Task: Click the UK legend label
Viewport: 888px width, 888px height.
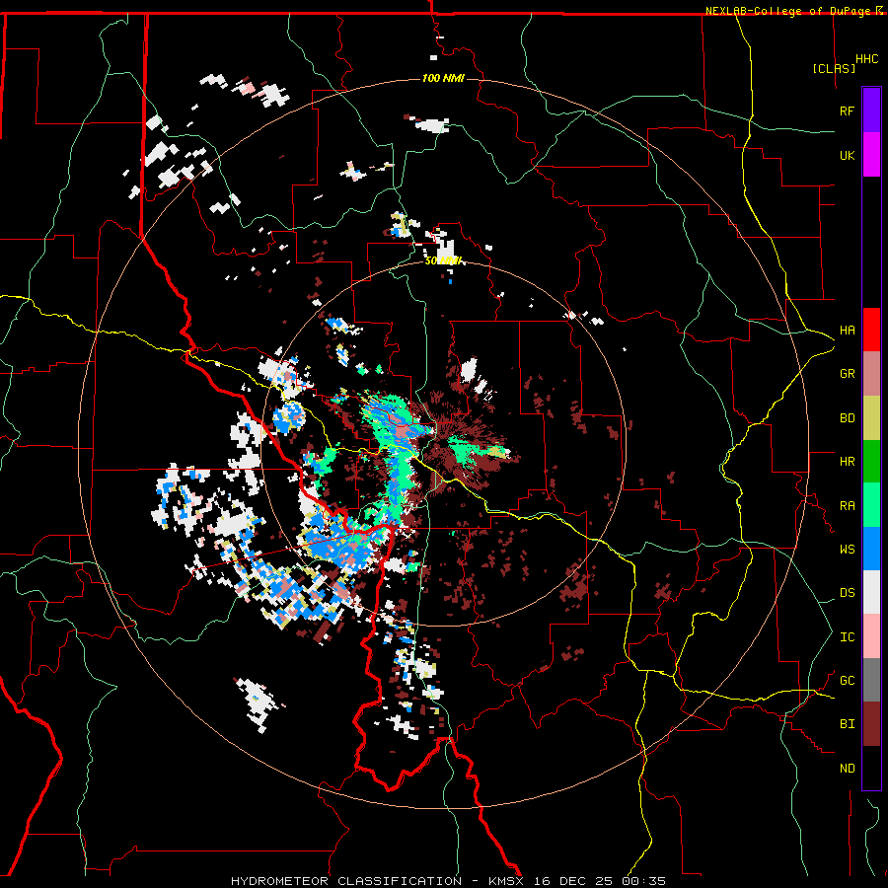Action: point(847,155)
